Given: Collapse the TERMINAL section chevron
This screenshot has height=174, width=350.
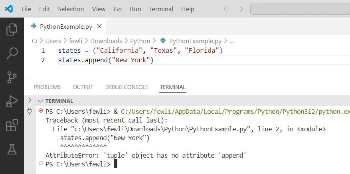Looking at the screenshot, I should (40, 101).
